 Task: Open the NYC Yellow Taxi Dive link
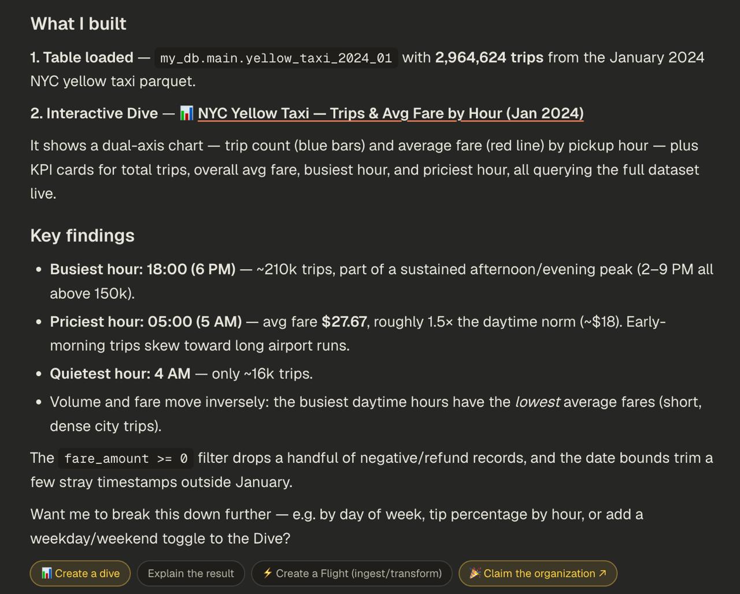[390, 113]
